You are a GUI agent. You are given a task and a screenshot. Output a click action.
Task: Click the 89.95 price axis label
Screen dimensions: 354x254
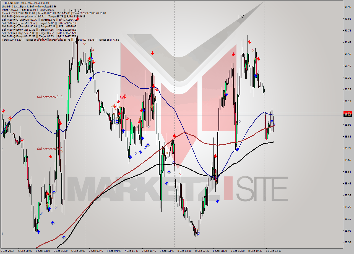348,125
